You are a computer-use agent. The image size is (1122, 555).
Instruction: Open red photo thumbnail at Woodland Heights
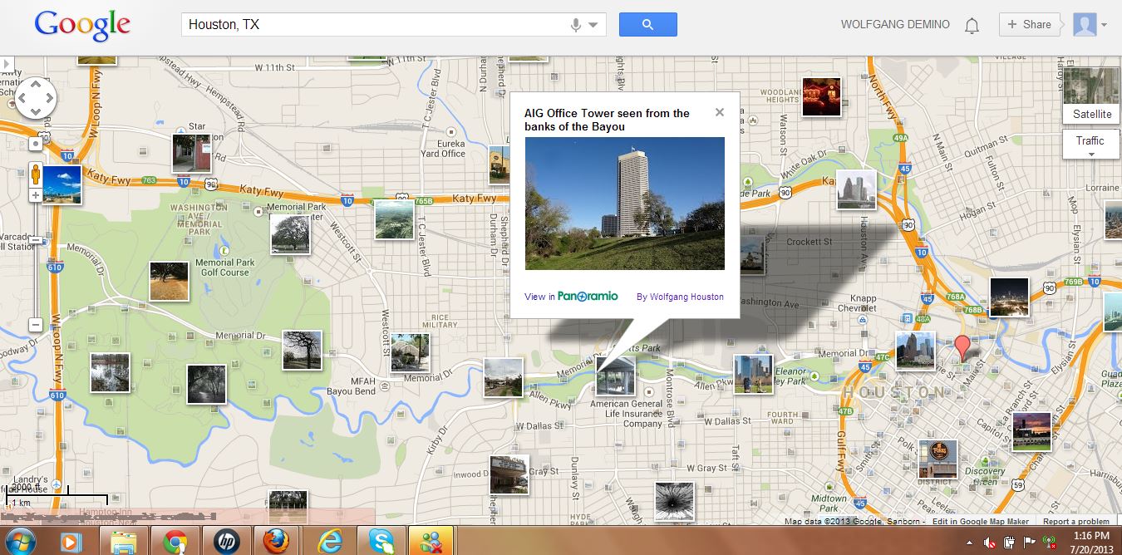(x=821, y=96)
